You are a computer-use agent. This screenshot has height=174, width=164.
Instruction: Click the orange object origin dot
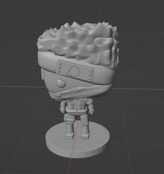tap(78, 137)
